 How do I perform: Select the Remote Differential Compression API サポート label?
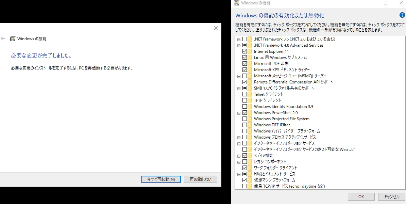coord(293,82)
